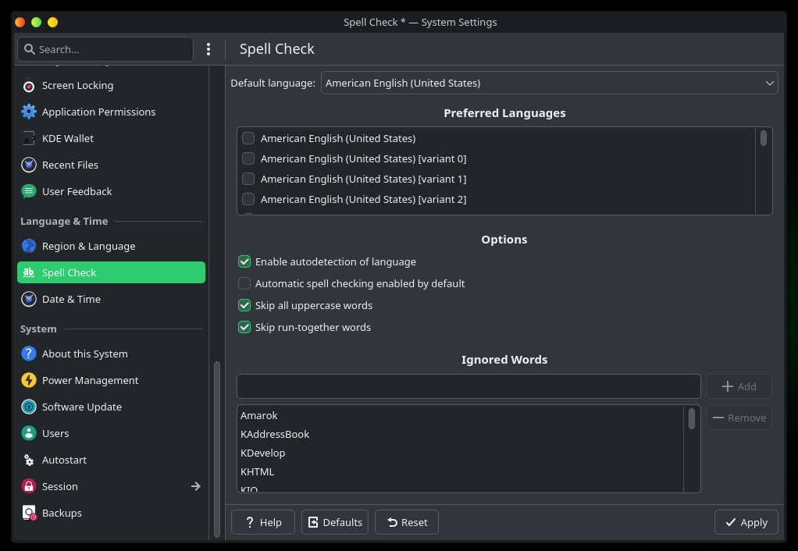Screen dimensions: 798x551
Task: Click the Backups icon
Action: tap(29, 514)
